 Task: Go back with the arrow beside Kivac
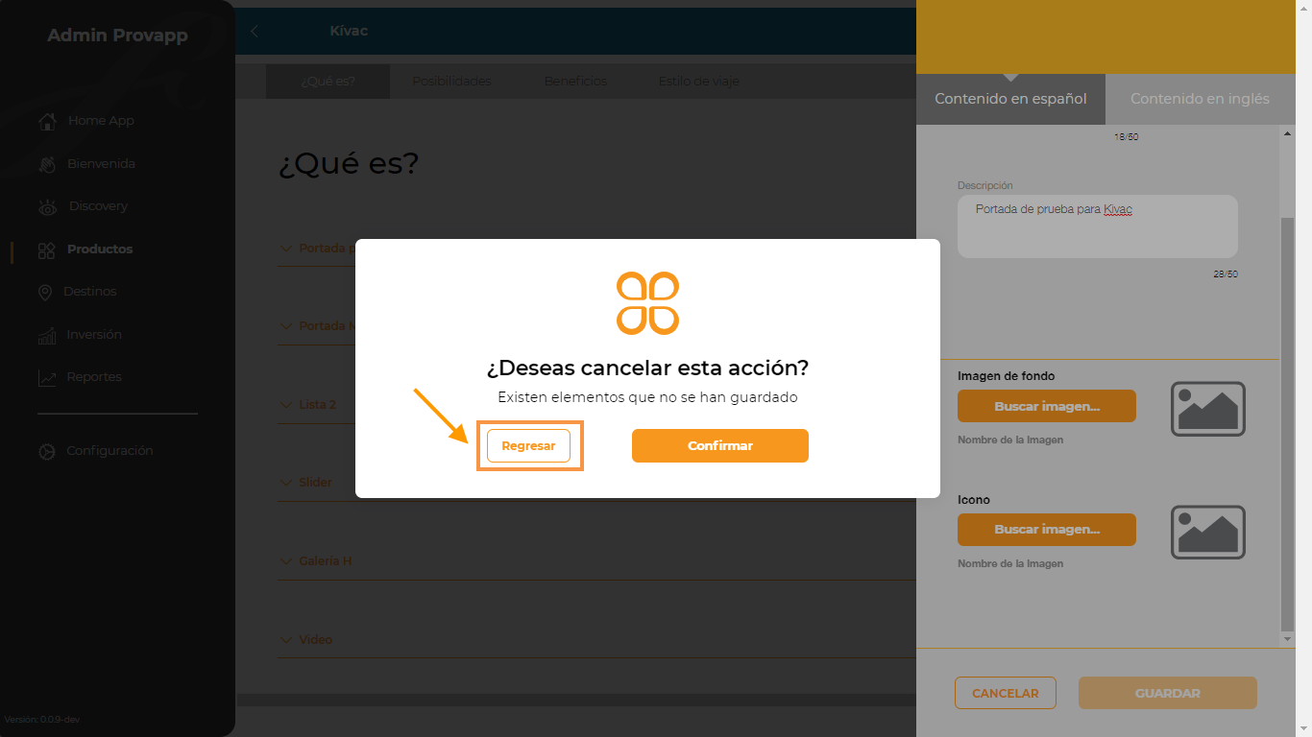(x=255, y=31)
